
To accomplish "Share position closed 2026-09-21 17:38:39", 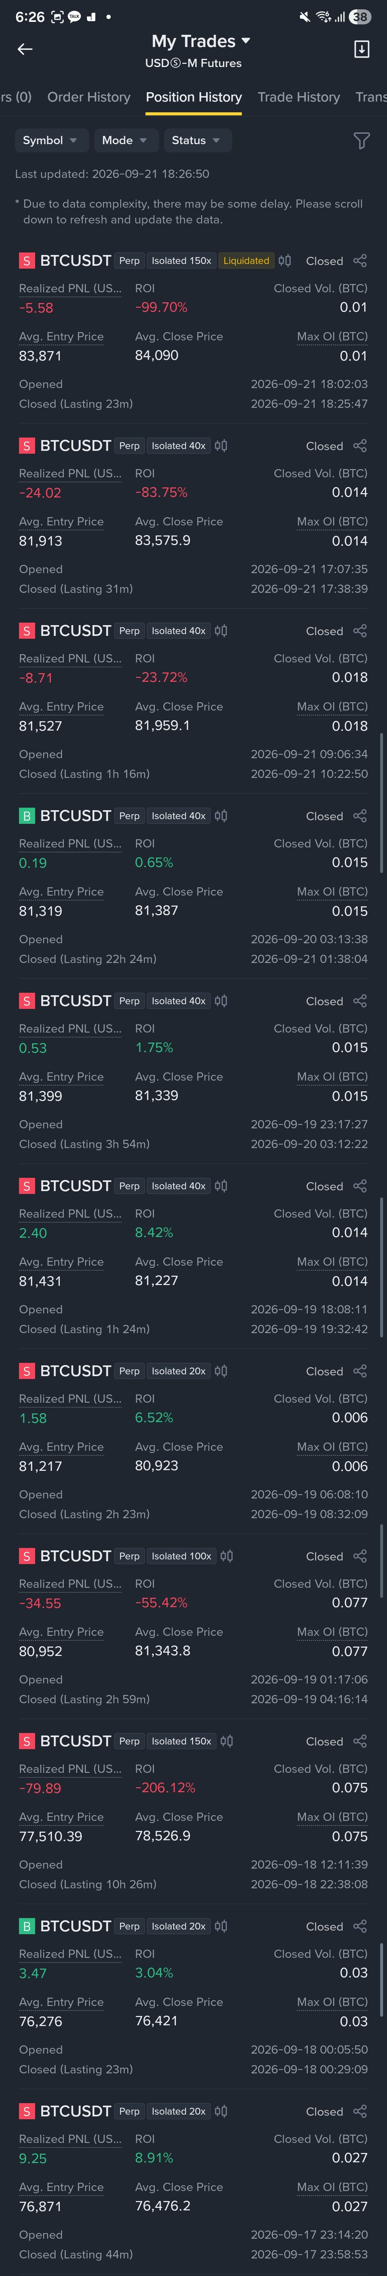I will [360, 446].
